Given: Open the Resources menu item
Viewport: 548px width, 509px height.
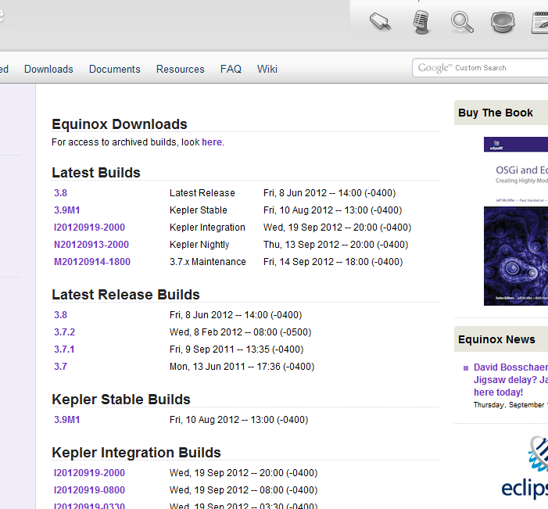Looking at the screenshot, I should [181, 70].
